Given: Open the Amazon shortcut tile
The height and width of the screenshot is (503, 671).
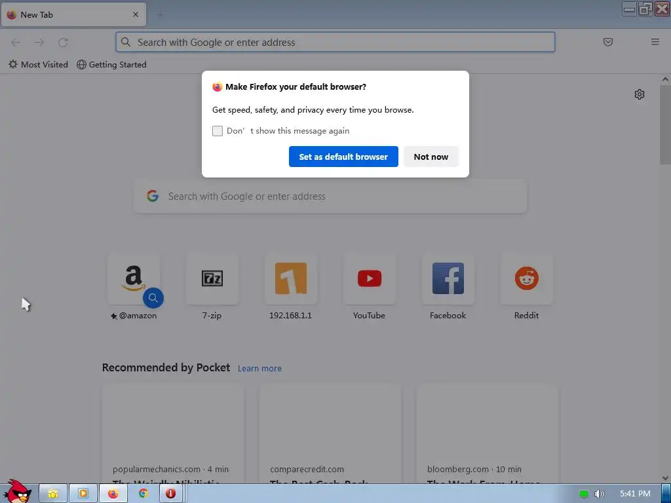Looking at the screenshot, I should (134, 278).
